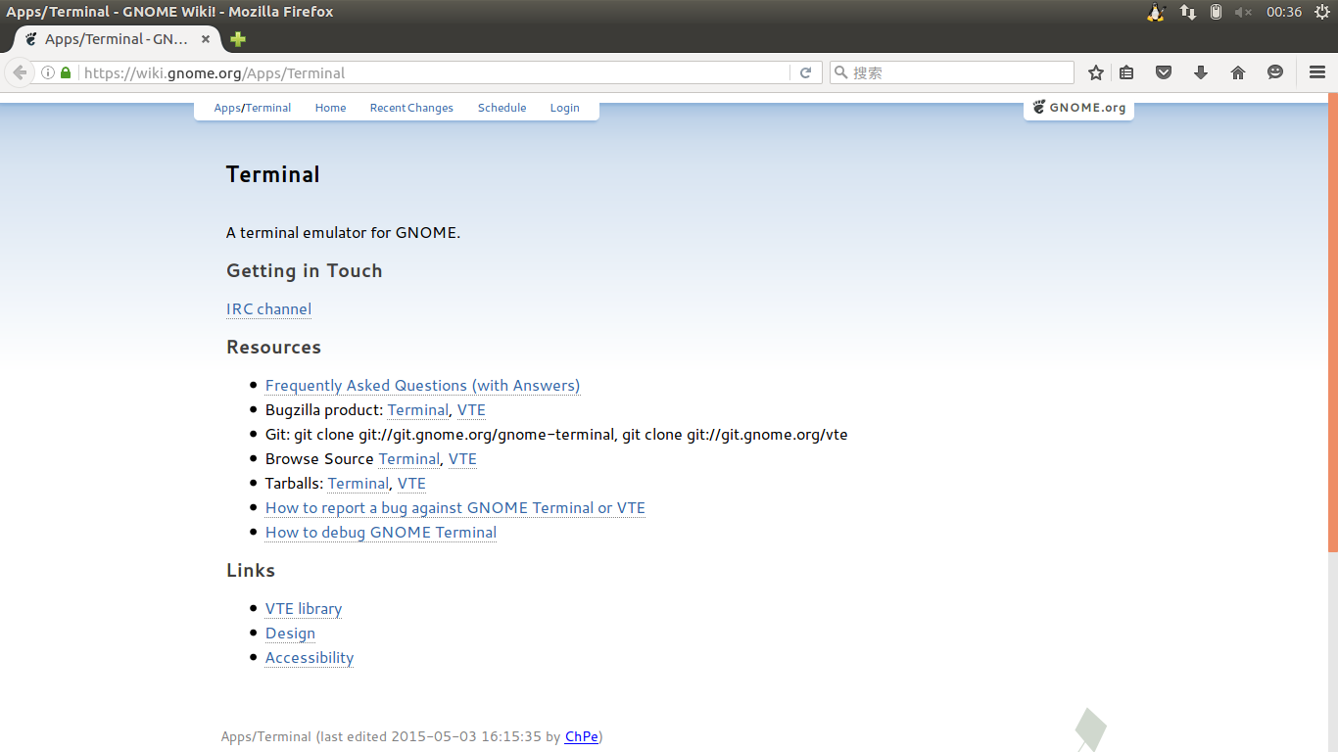This screenshot has height=752, width=1338.
Task: Click the git clone gnome-terminal text line
Action: tap(556, 435)
